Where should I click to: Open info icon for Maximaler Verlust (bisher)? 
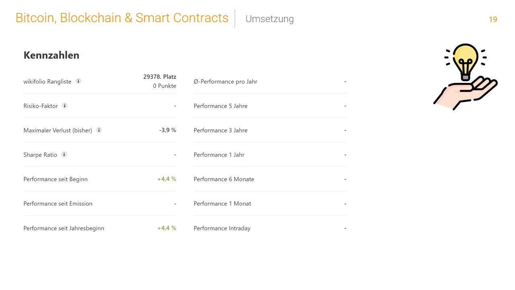click(x=99, y=130)
